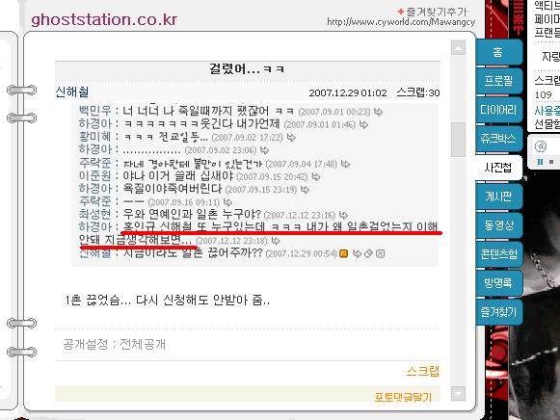560x420 pixels.
Task: Click the 즐겨찾기추가 link
Action: pos(433,12)
